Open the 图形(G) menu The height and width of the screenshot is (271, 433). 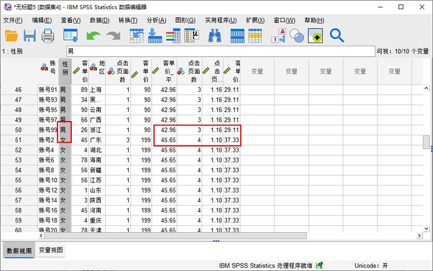[x=185, y=20]
